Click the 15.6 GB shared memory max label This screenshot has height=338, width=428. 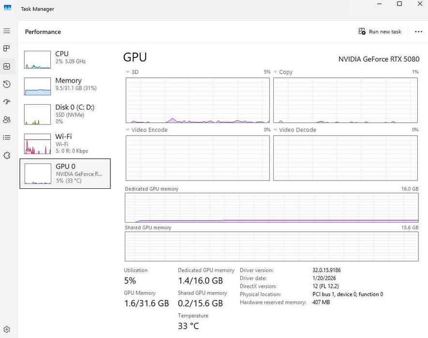410,227
